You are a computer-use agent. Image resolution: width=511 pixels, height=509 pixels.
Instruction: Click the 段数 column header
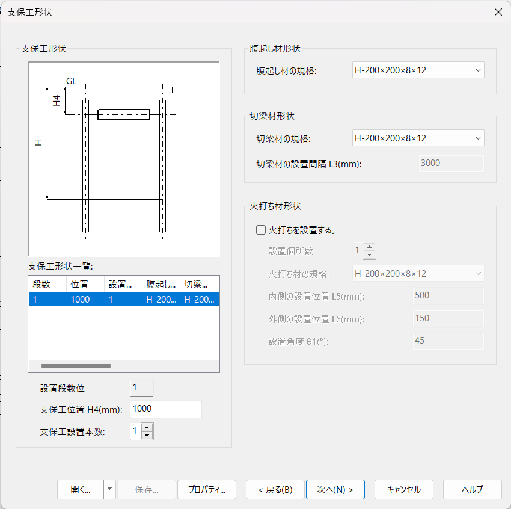pos(47,284)
